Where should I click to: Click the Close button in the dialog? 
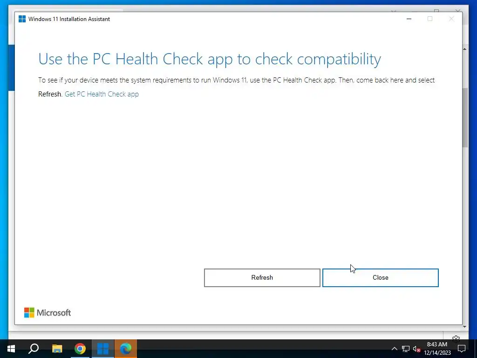click(380, 278)
